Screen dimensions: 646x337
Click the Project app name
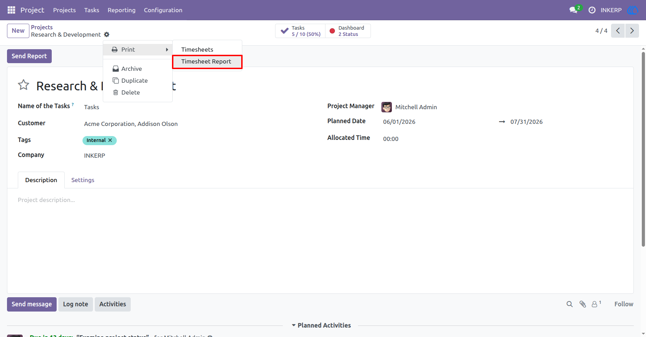[32, 10]
